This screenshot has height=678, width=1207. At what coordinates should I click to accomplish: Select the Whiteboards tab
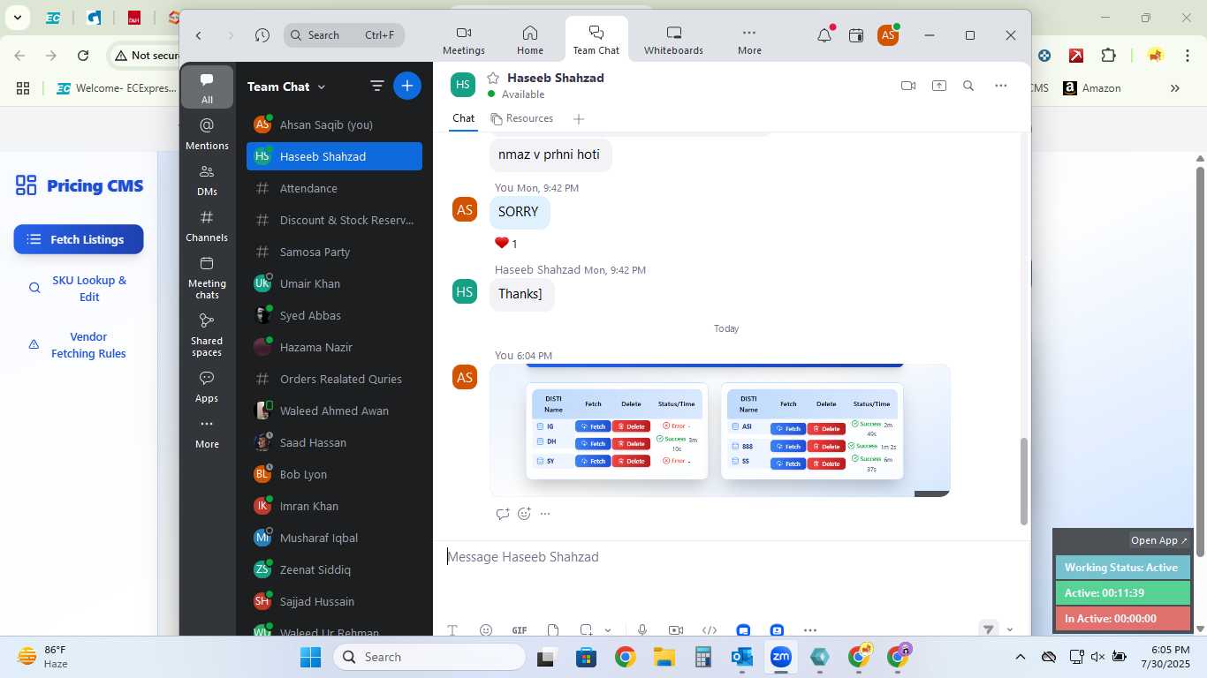tap(673, 40)
